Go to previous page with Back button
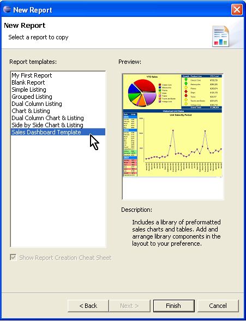Viewport: 246px width, 321px height. [x=88, y=306]
